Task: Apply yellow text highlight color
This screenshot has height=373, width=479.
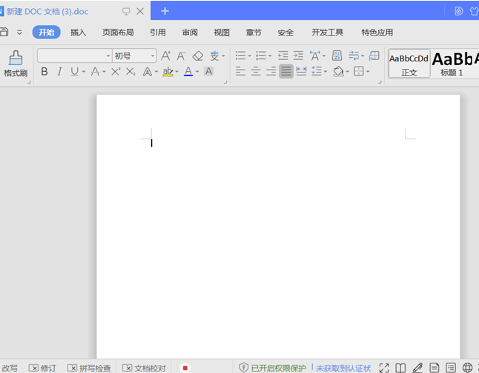Action: click(x=168, y=72)
